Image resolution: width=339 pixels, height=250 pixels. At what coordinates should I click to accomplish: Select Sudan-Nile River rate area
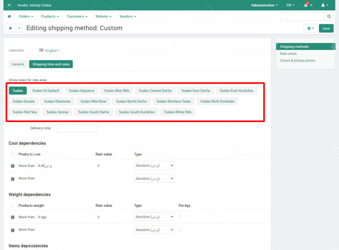pyautogui.click(x=93, y=101)
